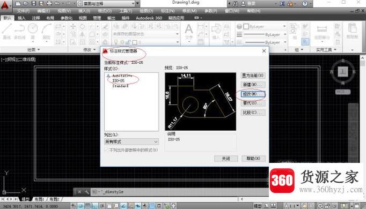This screenshot has height=209, width=366.
Task: Toggle object snap in status bar
Action: click(109, 206)
